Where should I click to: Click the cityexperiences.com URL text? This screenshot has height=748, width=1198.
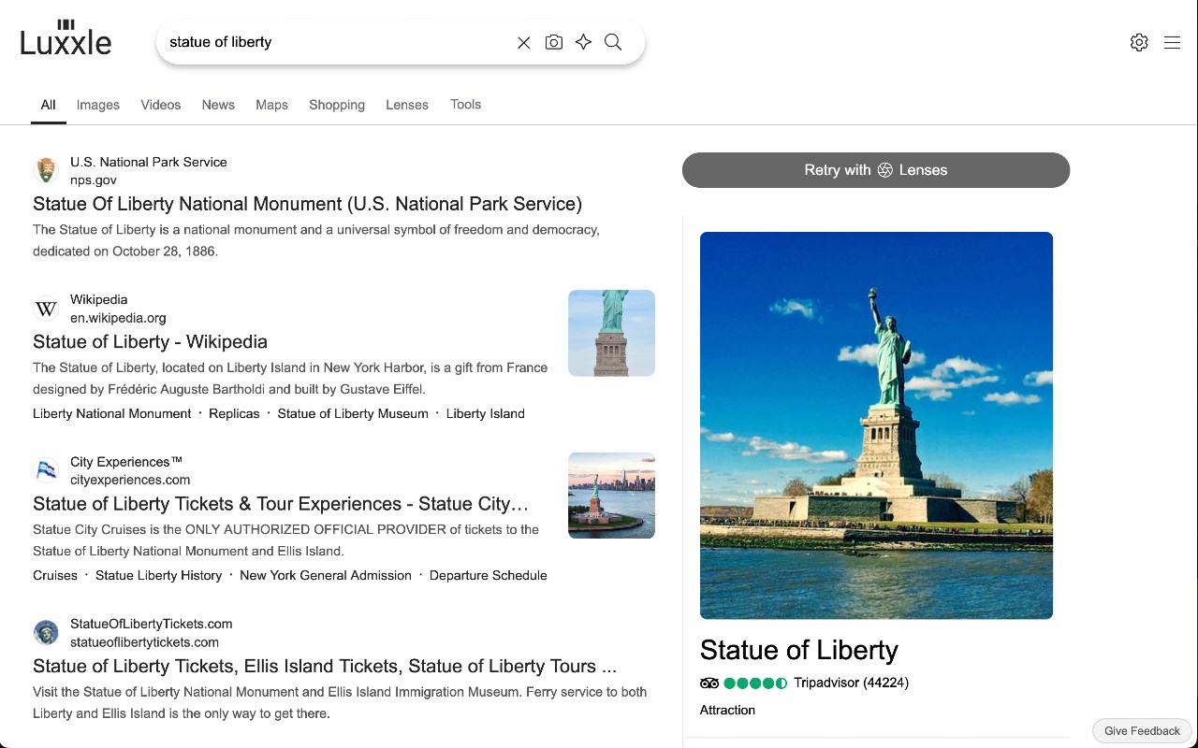click(130, 480)
